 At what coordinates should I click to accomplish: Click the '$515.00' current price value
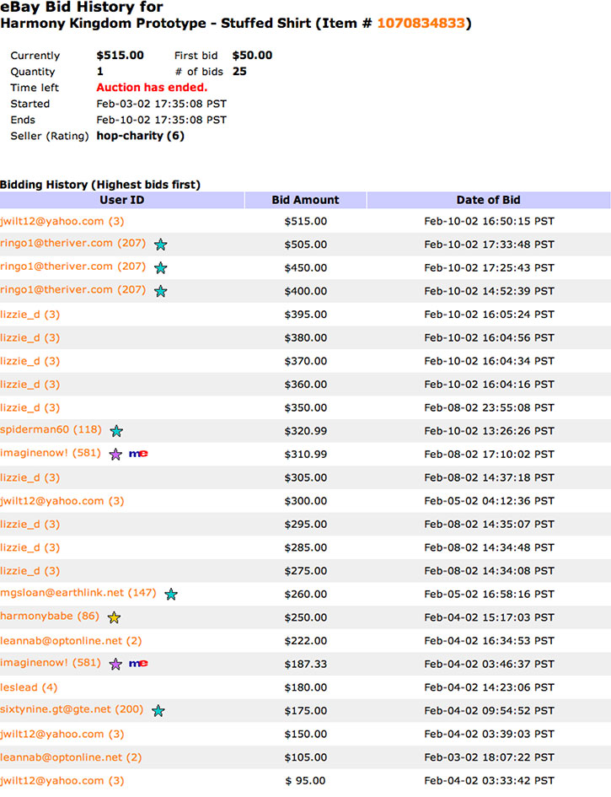(x=121, y=56)
